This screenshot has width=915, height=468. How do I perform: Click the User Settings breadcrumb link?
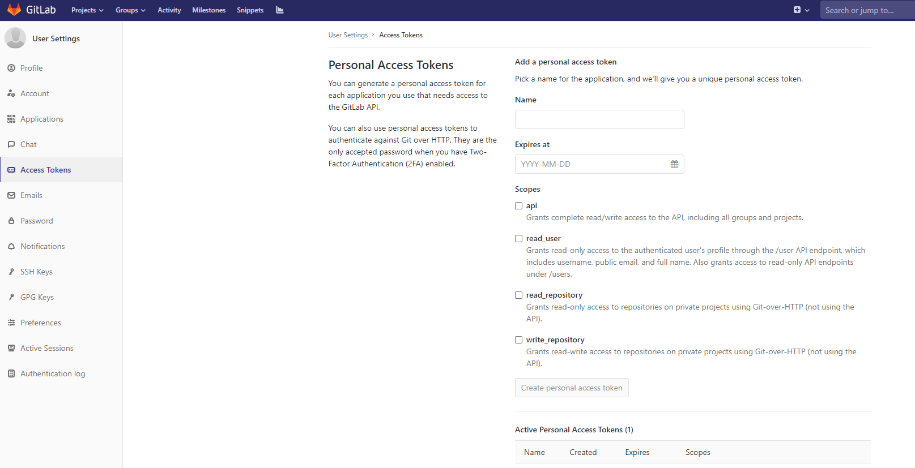point(348,35)
